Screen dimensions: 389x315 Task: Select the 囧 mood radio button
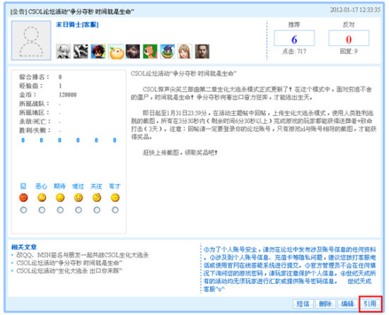23,210
